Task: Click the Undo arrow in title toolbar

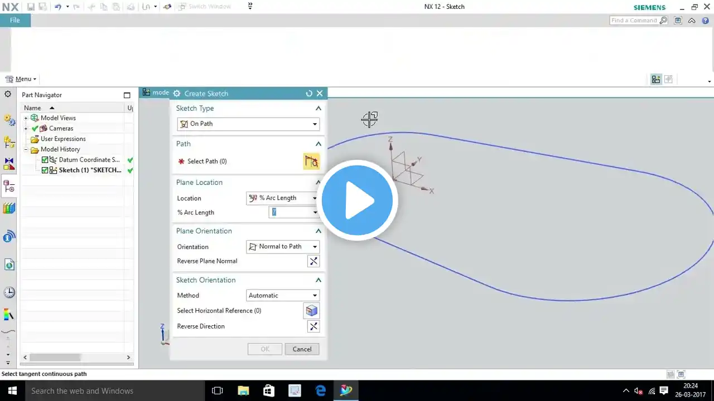Action: coord(57,7)
